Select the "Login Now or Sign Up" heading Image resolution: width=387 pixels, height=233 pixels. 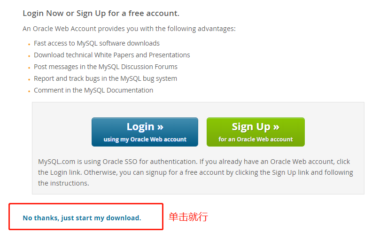pos(101,13)
